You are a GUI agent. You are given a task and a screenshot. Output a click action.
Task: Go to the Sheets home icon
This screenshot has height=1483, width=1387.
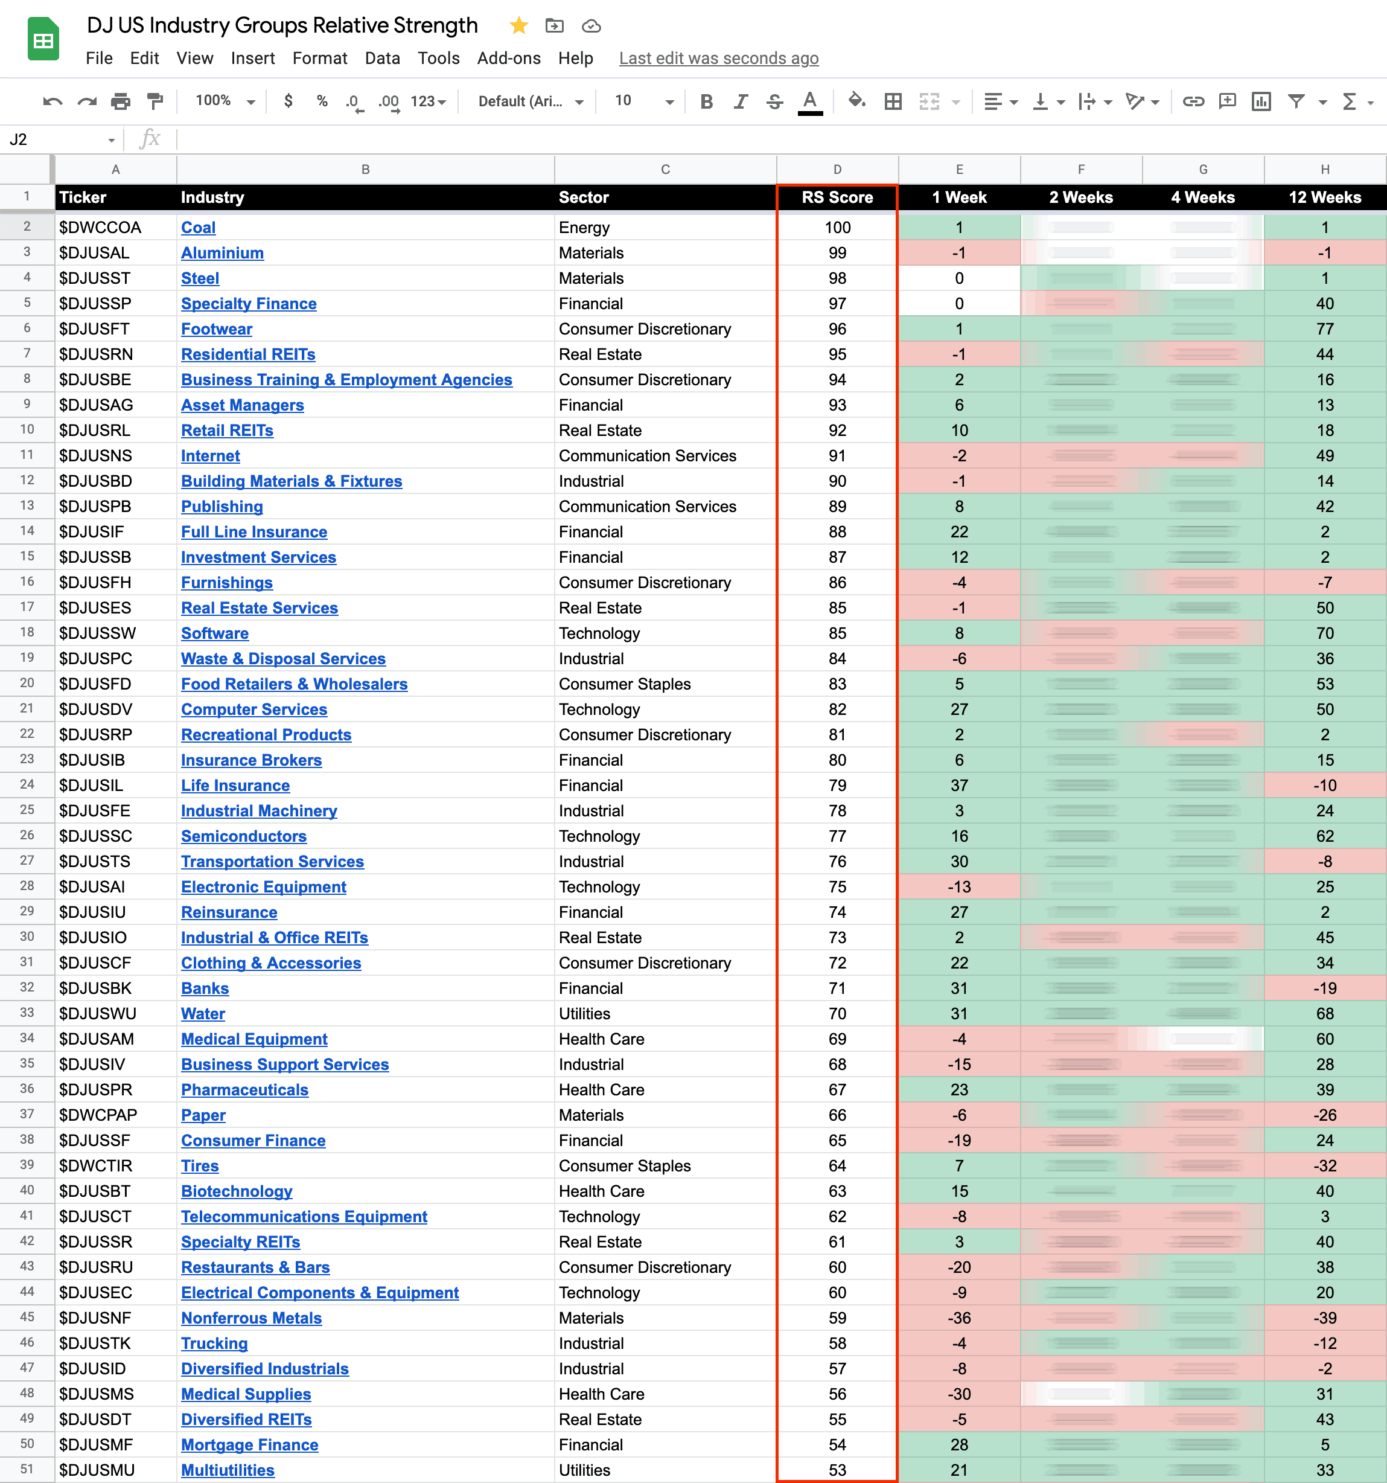pyautogui.click(x=43, y=39)
